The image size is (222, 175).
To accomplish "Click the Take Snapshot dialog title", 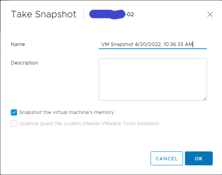I will pos(44,14).
